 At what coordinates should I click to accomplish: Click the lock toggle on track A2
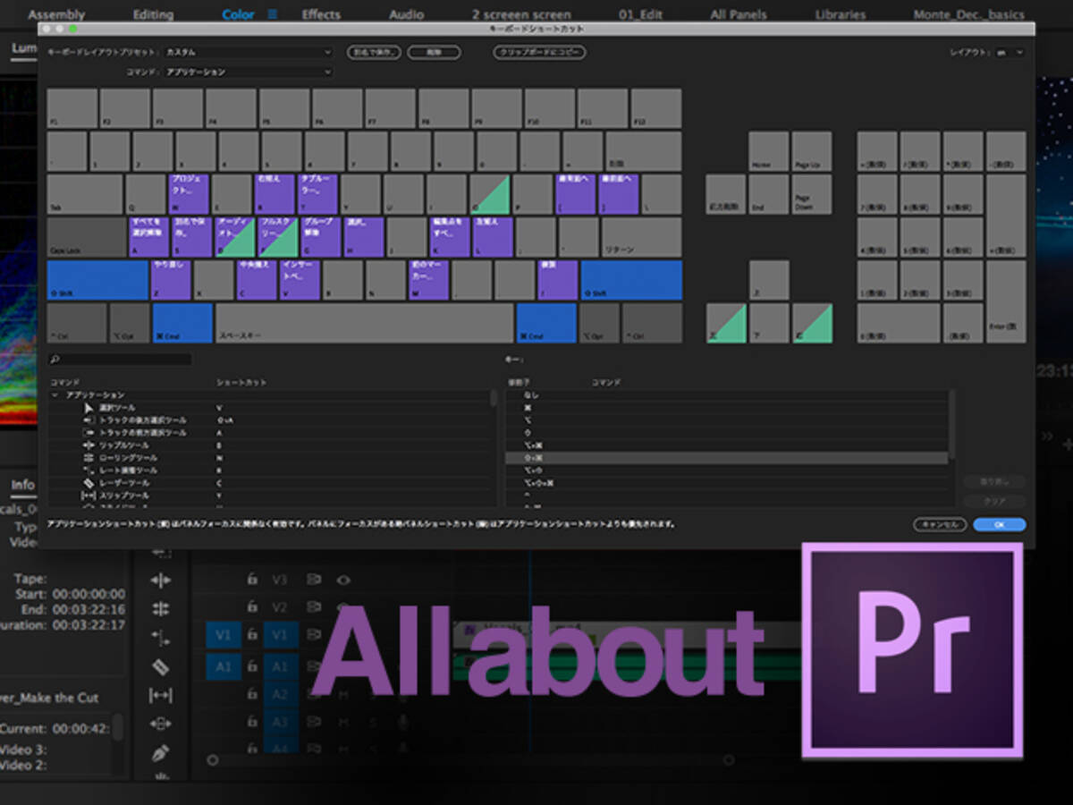(252, 694)
